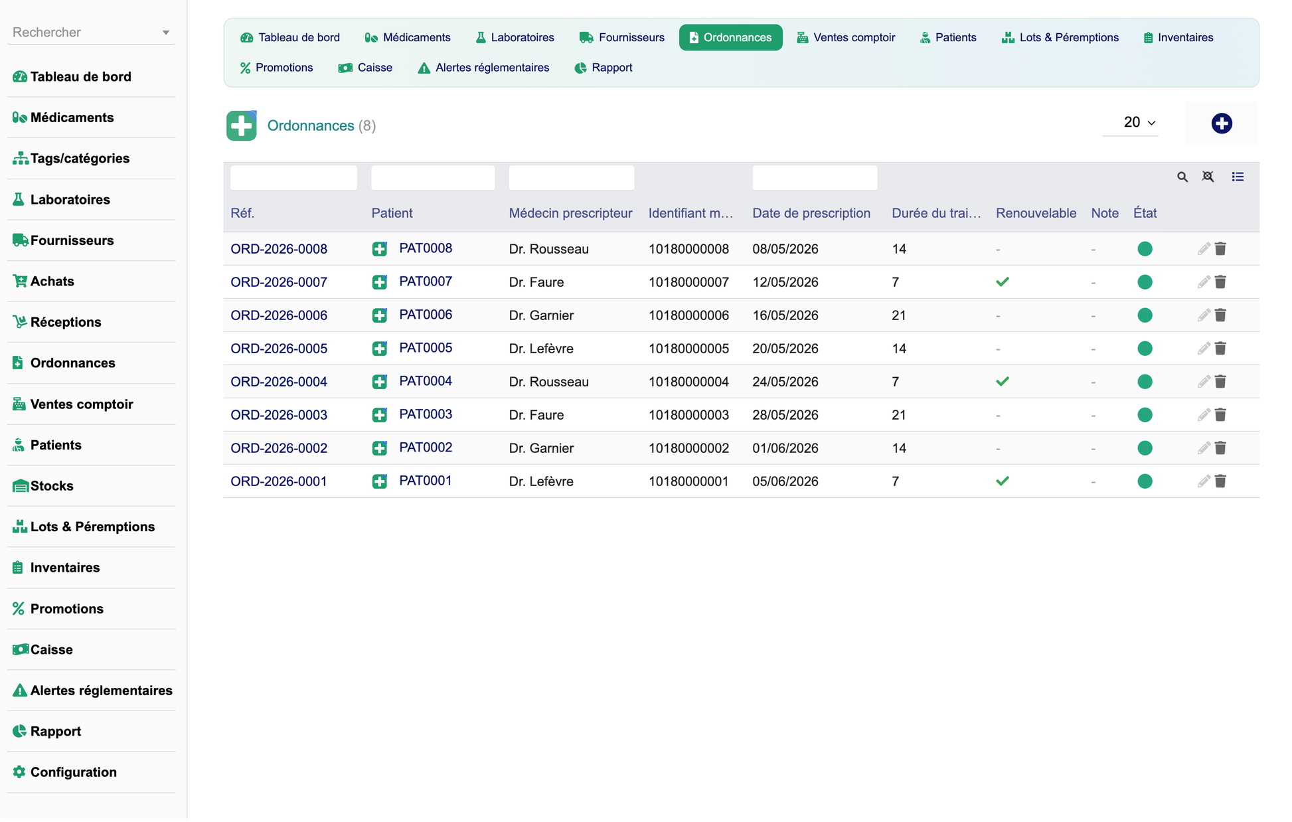1292x822 pixels.
Task: Click the Patient filter input field
Action: click(433, 178)
